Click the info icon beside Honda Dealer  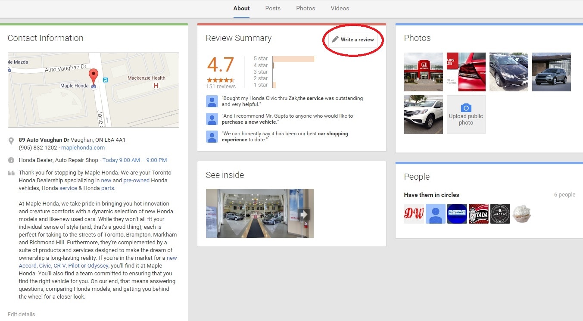tap(11, 160)
